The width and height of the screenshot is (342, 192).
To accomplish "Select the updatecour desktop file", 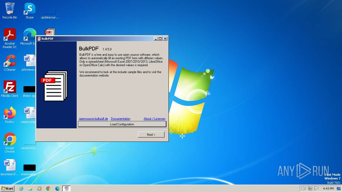I will click(50, 12).
